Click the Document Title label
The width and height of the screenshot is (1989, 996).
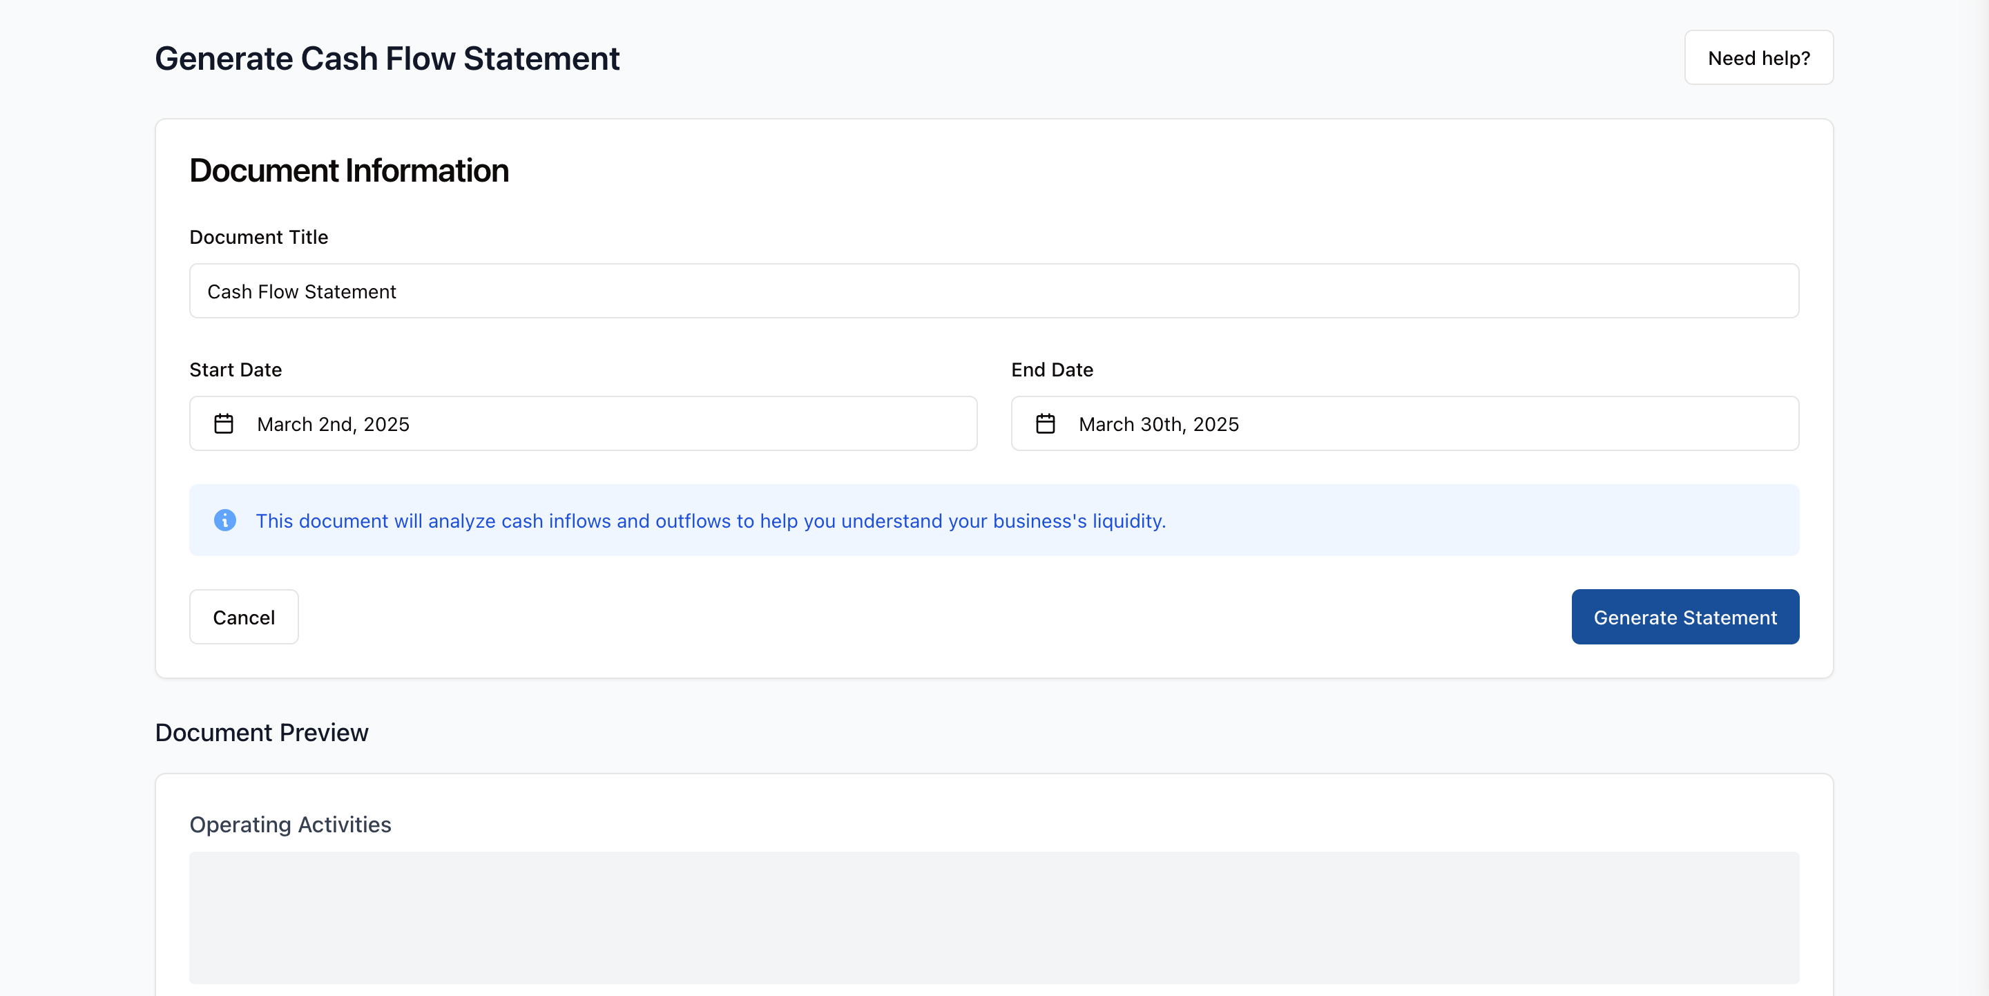259,237
